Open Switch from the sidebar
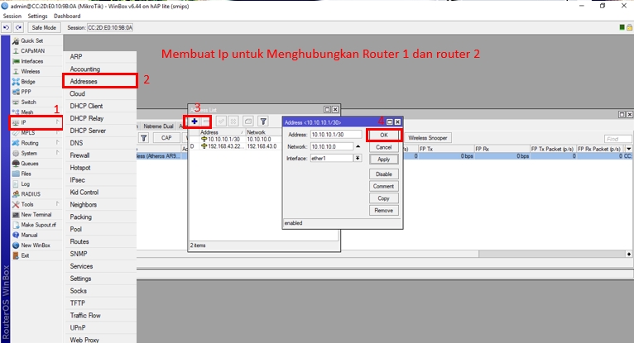This screenshot has width=634, height=343. 28,102
